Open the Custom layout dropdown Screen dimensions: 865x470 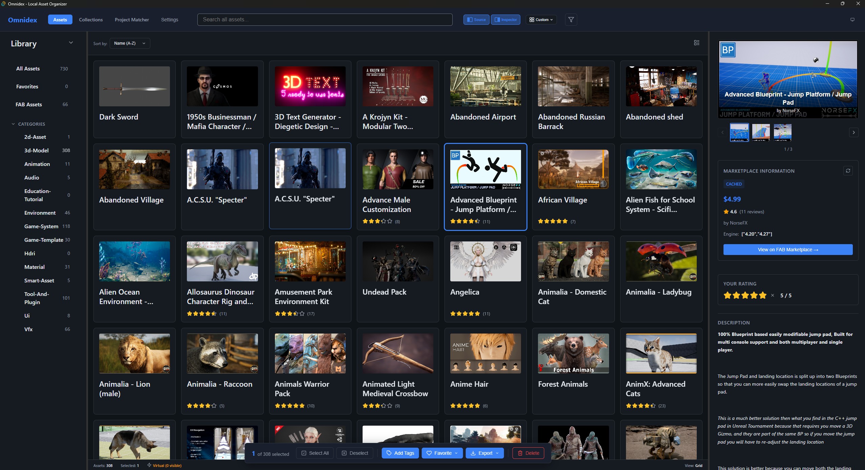pyautogui.click(x=541, y=20)
